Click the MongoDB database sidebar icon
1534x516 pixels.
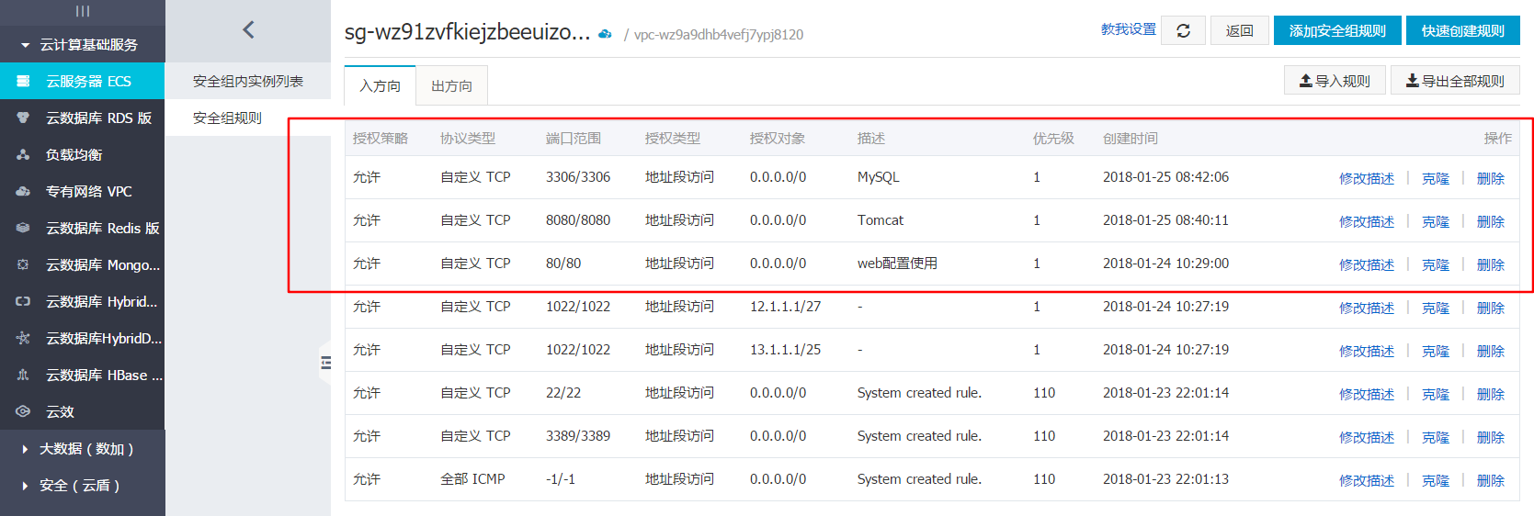23,264
